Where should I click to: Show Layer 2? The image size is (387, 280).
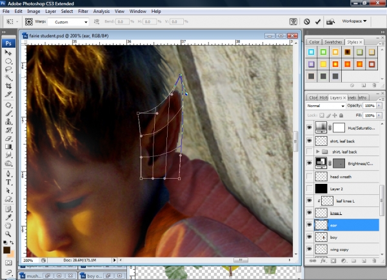click(x=309, y=188)
